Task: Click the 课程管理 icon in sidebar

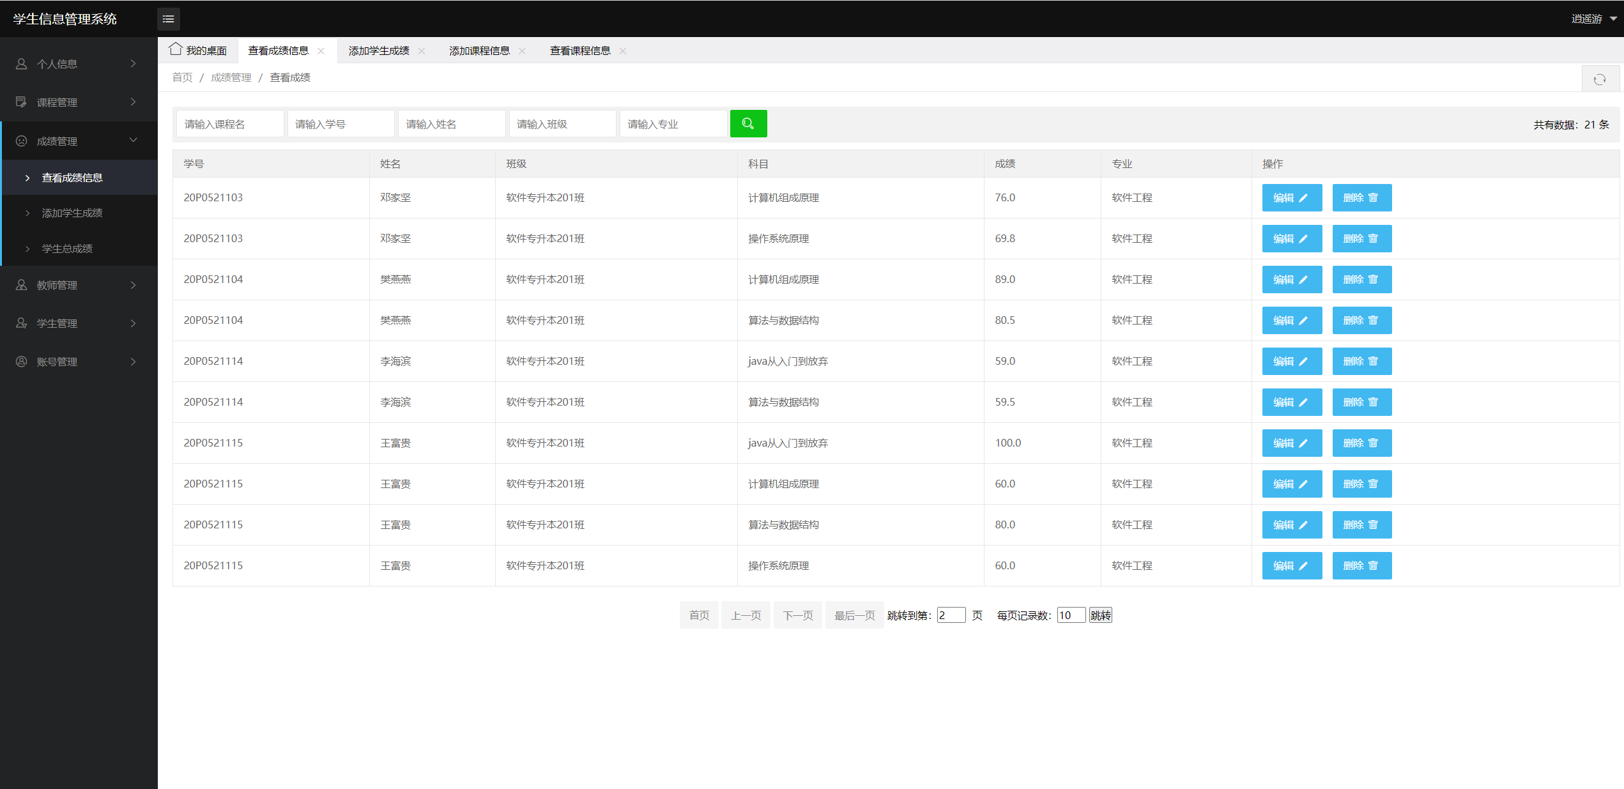Action: point(22,102)
